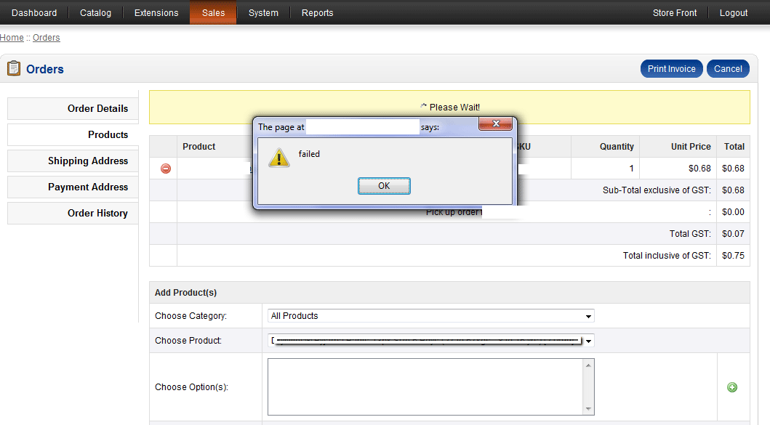This screenshot has width=770, height=425.
Task: Open the Catalog menu
Action: (95, 13)
